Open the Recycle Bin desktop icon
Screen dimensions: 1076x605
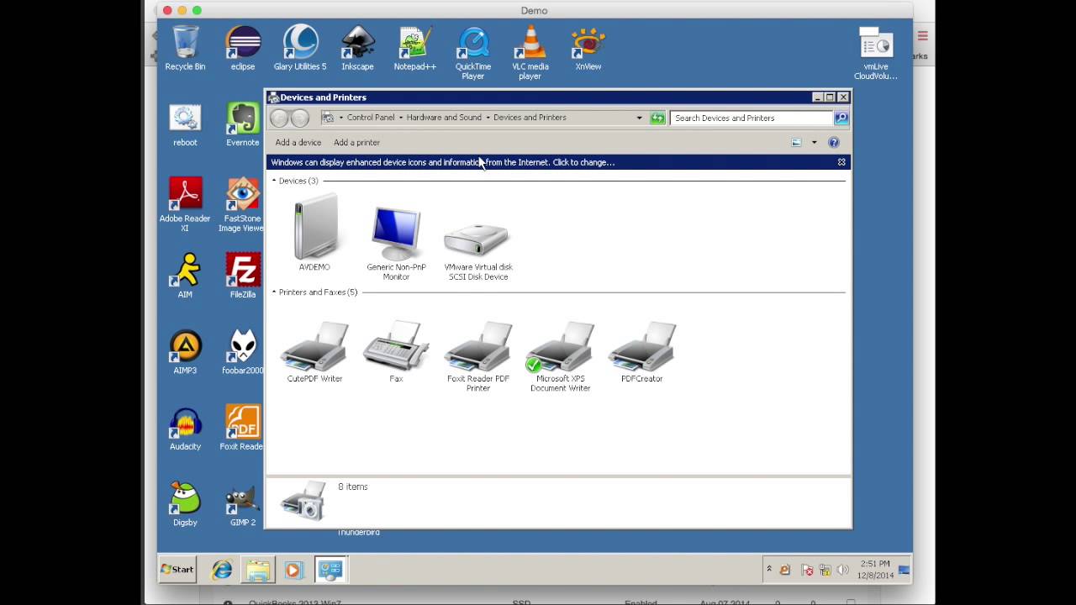coord(185,48)
